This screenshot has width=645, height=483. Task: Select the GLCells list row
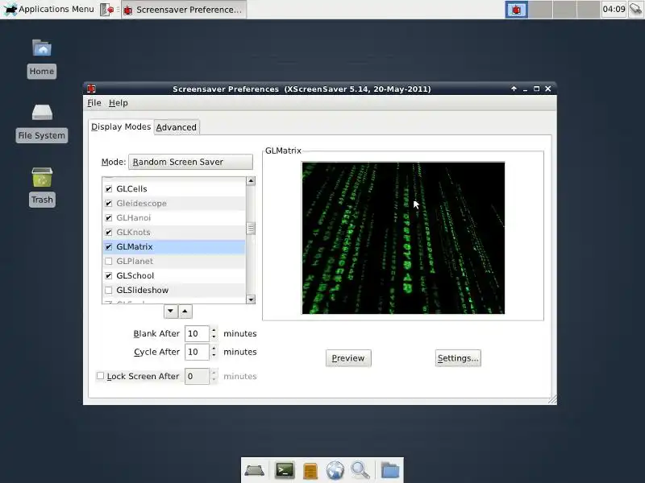coord(174,189)
